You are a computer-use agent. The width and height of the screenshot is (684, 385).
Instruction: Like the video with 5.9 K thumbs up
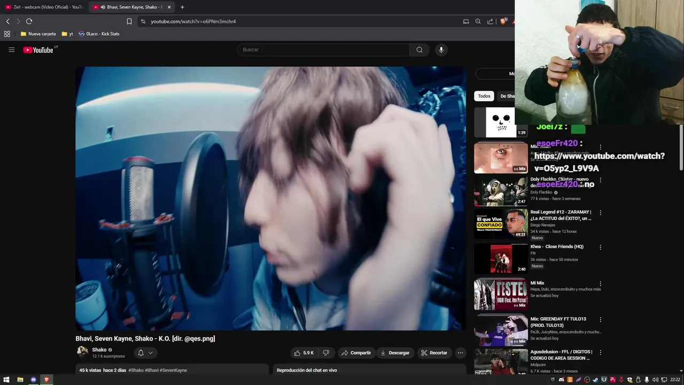(304, 353)
